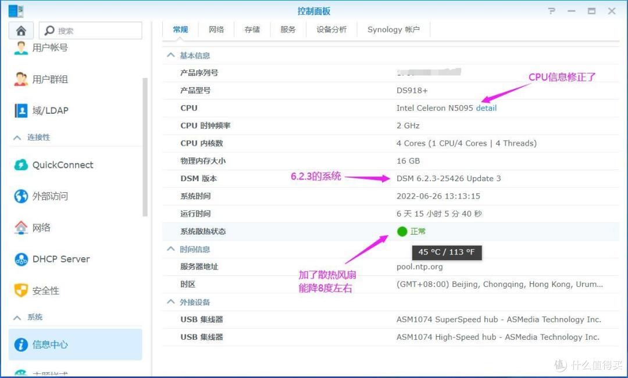628x378 pixels.
Task: Click the 系统散热状态 label
Action: point(203,231)
